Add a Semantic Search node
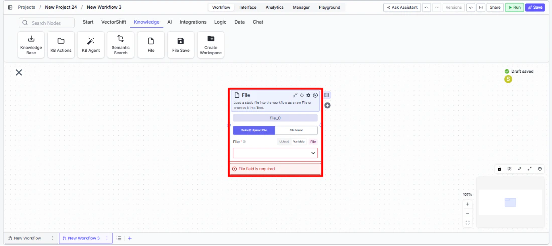The width and height of the screenshot is (552, 246). [121, 45]
